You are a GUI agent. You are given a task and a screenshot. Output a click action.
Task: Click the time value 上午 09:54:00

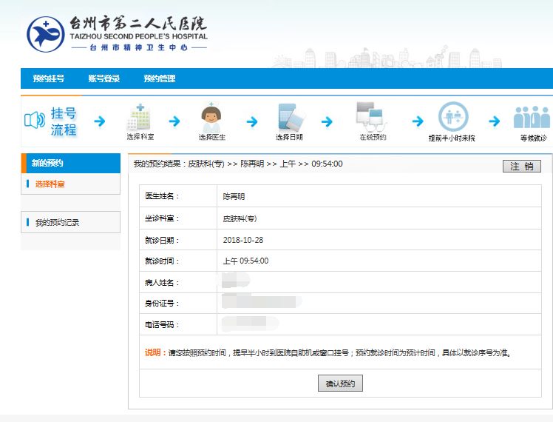245,261
